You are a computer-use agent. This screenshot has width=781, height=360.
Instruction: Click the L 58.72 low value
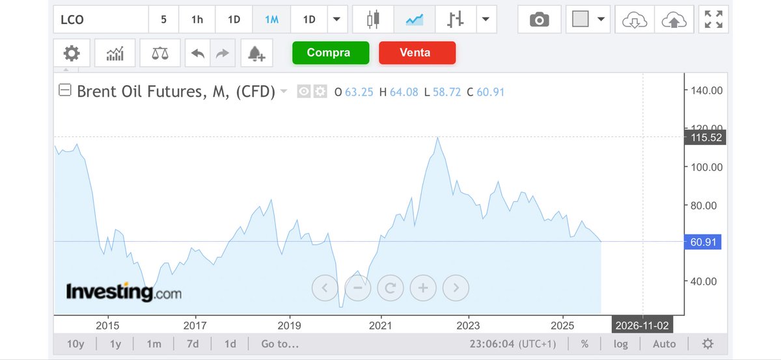[442, 92]
